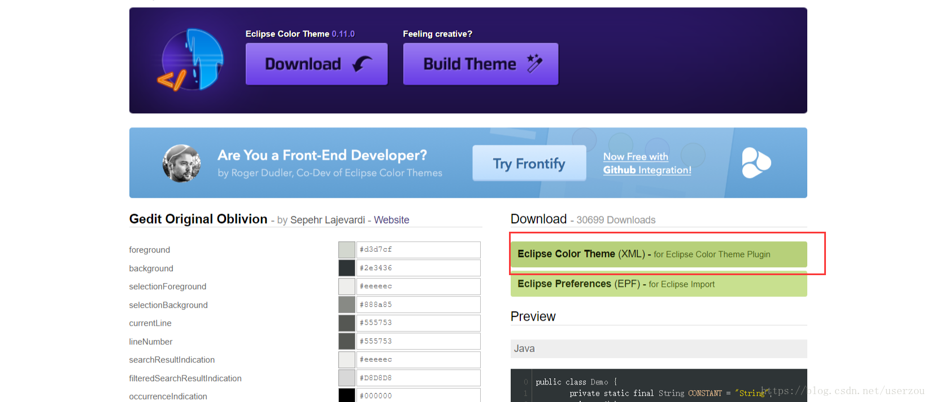Click the 'selectionForeground' label
Screen dimensions: 931x402
point(168,286)
